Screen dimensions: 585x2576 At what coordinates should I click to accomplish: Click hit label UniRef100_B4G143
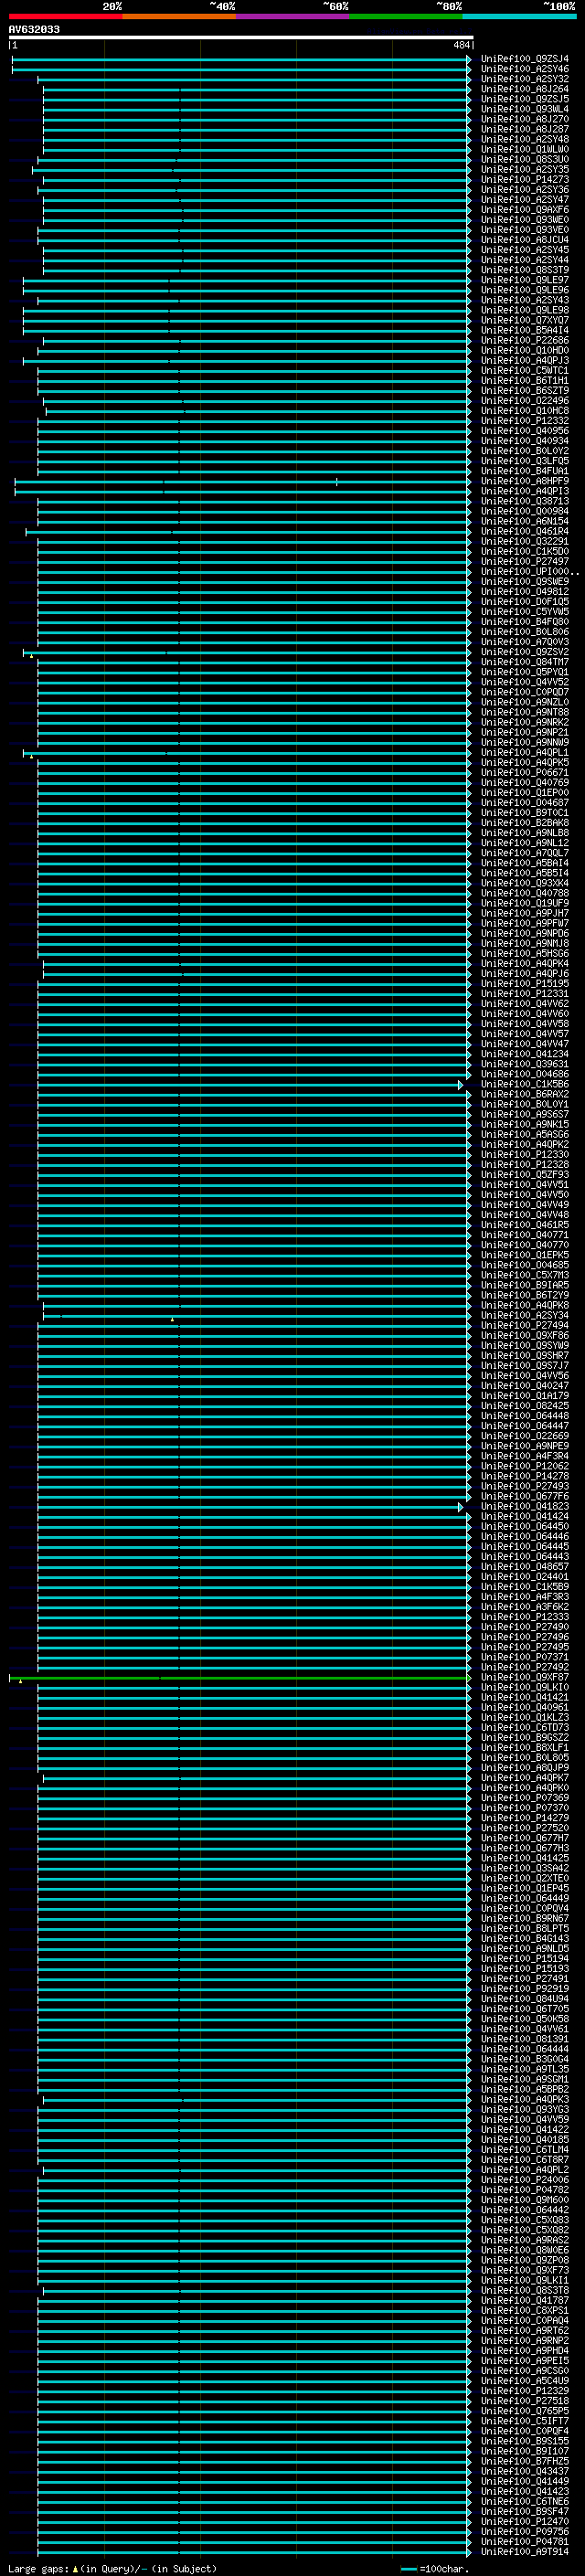click(525, 1939)
